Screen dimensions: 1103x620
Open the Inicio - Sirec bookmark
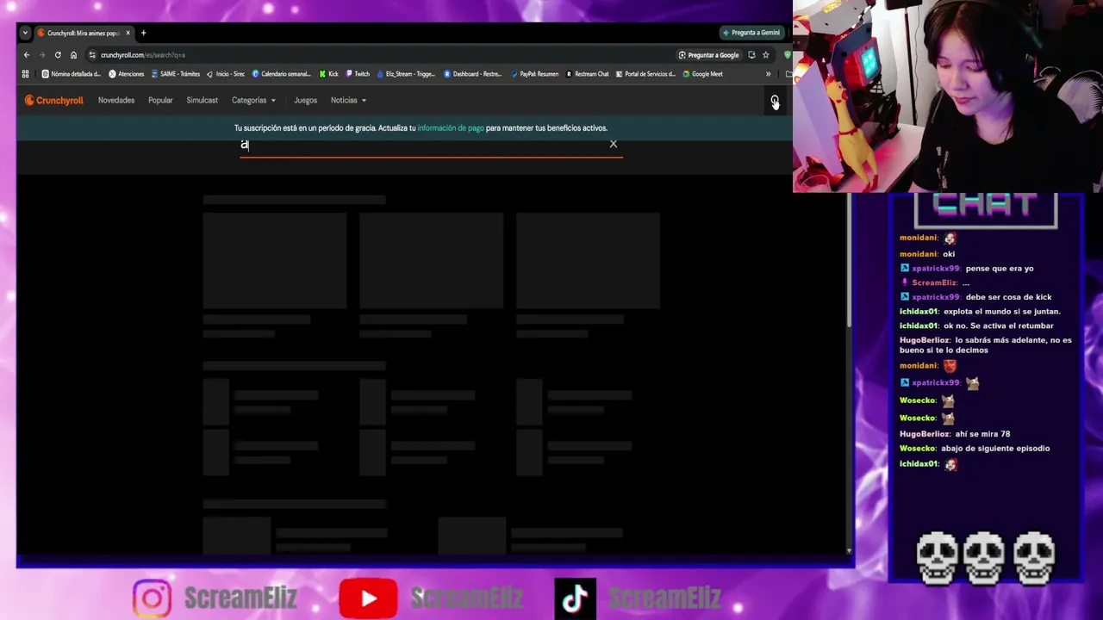[226, 74]
